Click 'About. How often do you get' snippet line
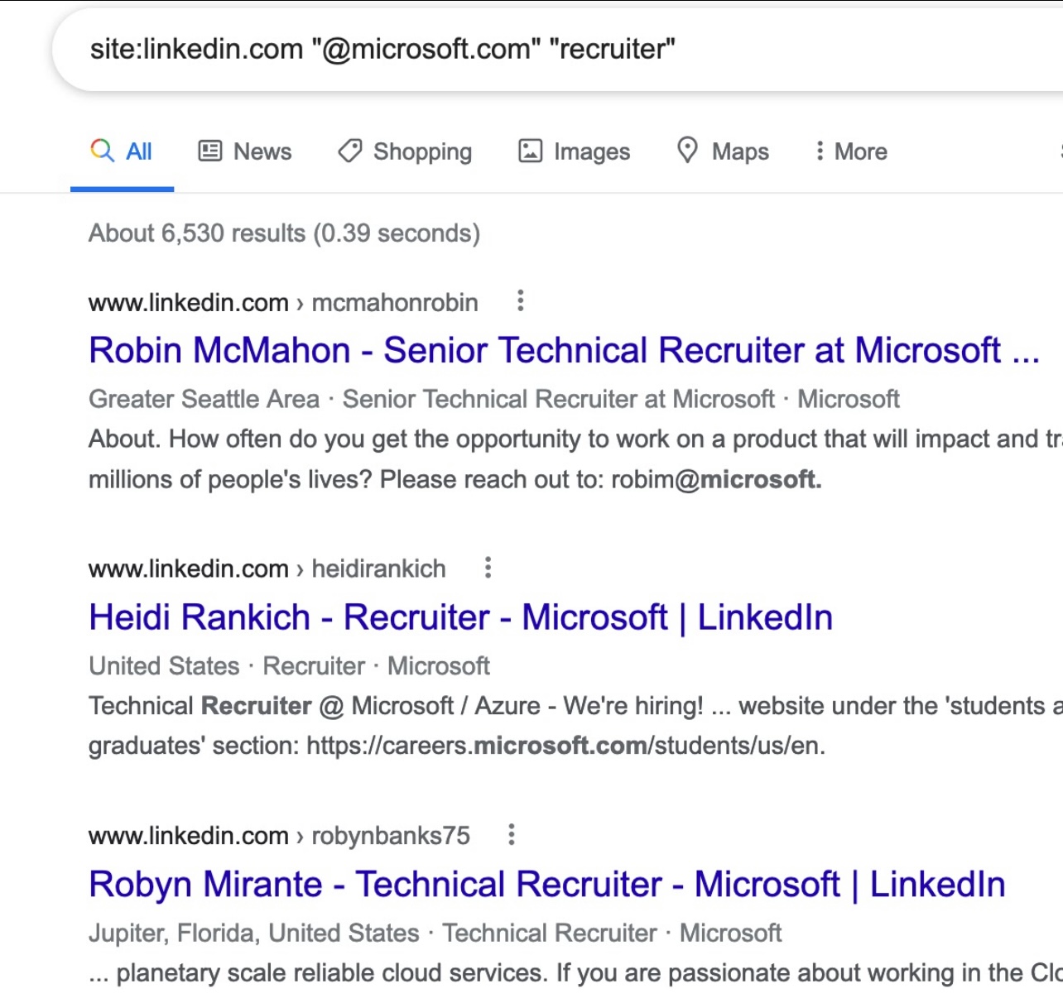The image size is (1063, 998). coord(575,439)
